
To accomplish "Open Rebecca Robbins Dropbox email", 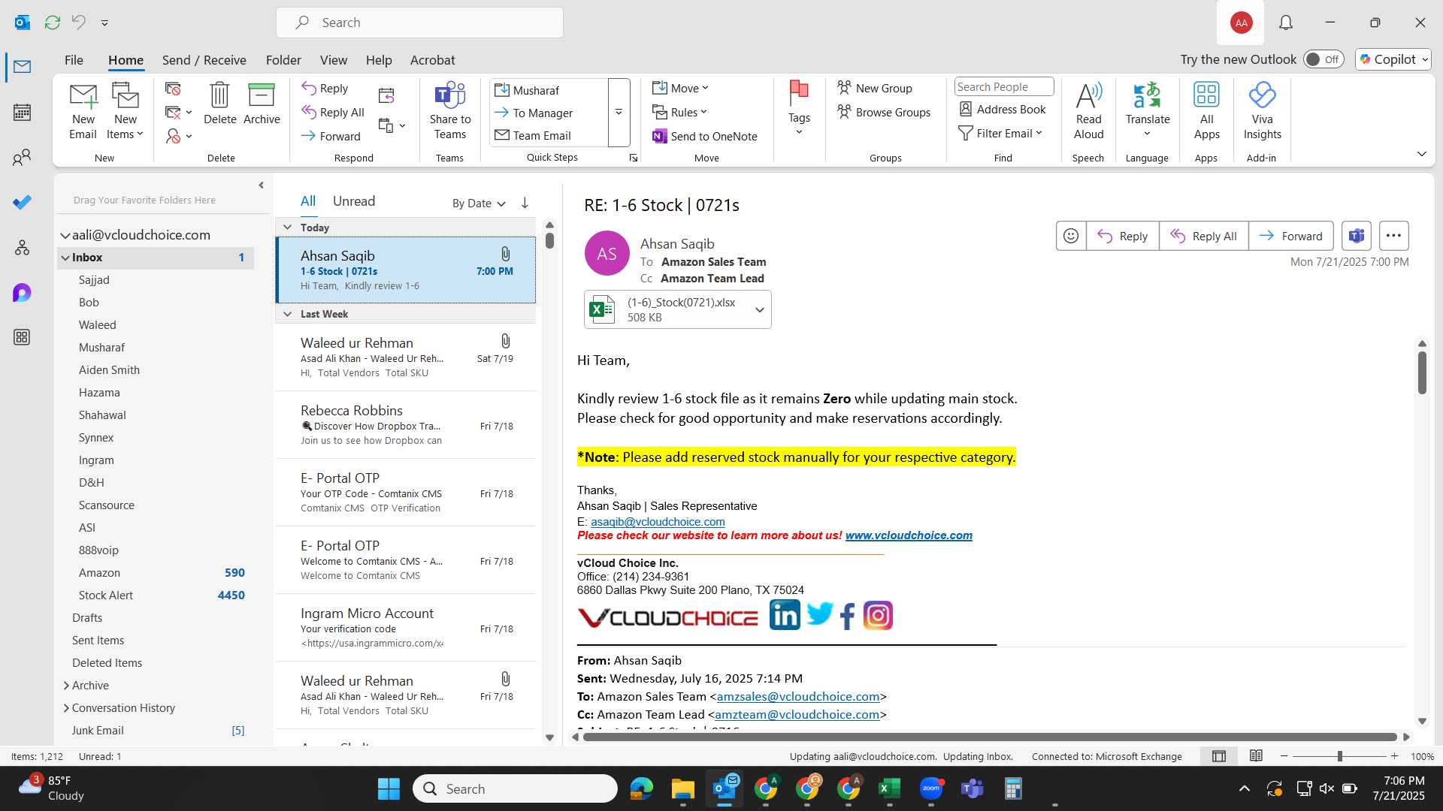I will [x=406, y=425].
